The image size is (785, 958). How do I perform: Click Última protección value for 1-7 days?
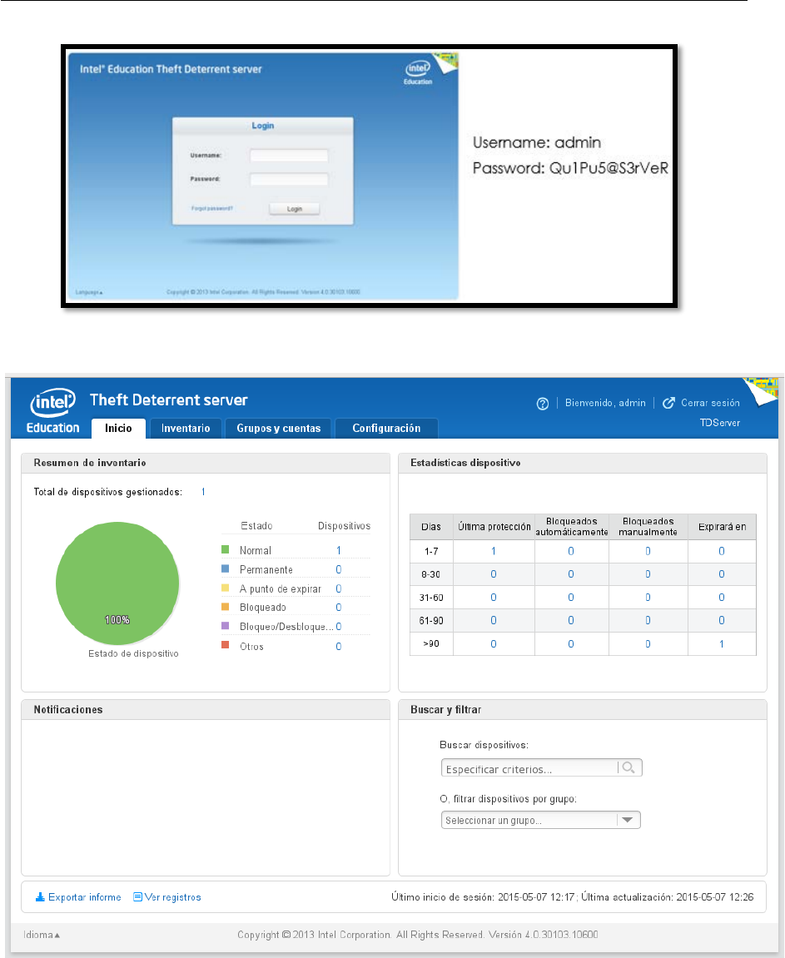point(494,551)
